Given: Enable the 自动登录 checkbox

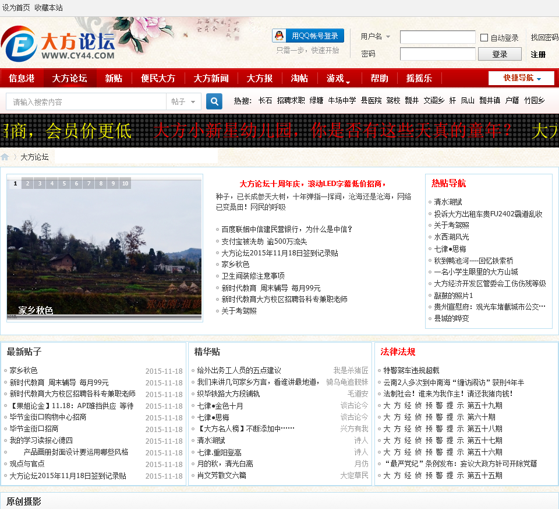Looking at the screenshot, I should click(484, 37).
